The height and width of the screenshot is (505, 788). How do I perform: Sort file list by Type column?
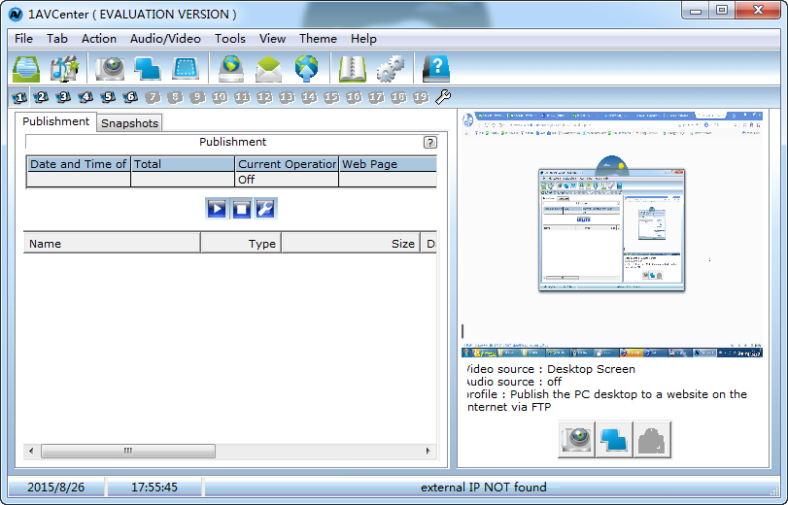[x=241, y=243]
